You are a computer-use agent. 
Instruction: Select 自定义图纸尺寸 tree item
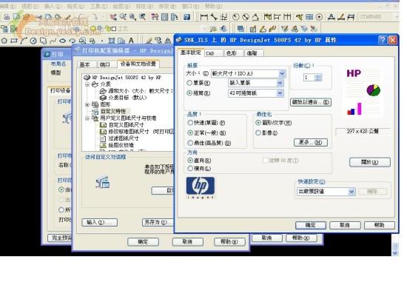pyautogui.click(x=126, y=125)
